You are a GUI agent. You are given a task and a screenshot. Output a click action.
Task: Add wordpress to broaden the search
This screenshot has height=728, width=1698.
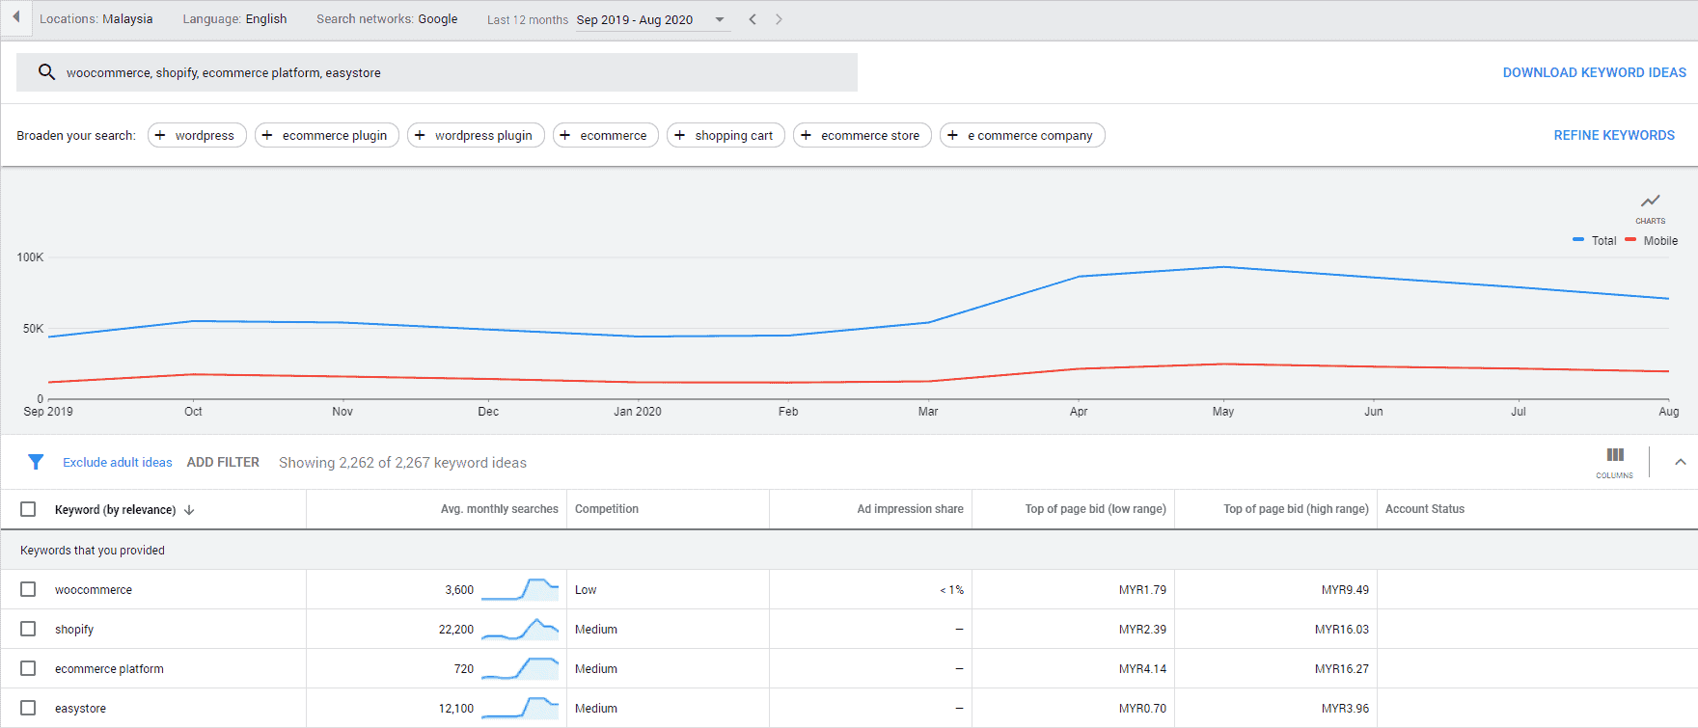(197, 135)
